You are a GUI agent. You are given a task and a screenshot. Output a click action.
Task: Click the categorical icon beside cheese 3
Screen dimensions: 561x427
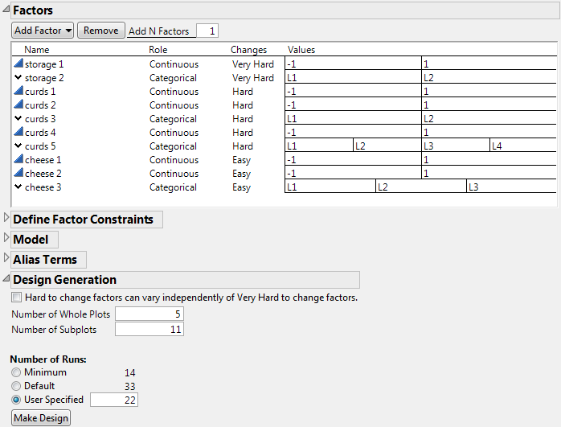[x=18, y=187]
